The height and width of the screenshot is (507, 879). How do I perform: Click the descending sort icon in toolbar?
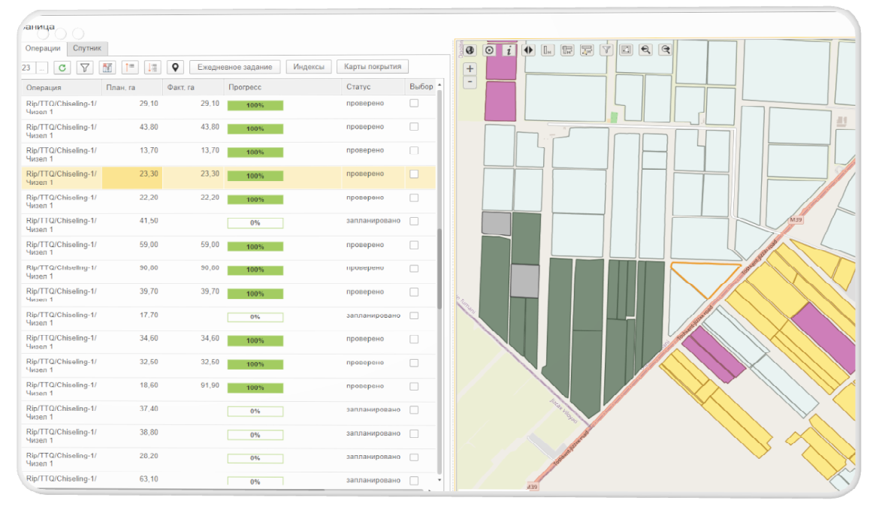tap(153, 68)
